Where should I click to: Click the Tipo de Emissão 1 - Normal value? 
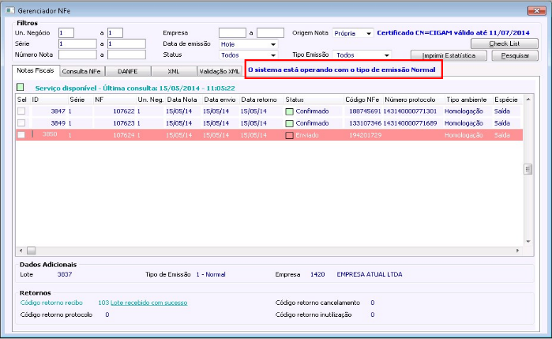pyautogui.click(x=211, y=274)
